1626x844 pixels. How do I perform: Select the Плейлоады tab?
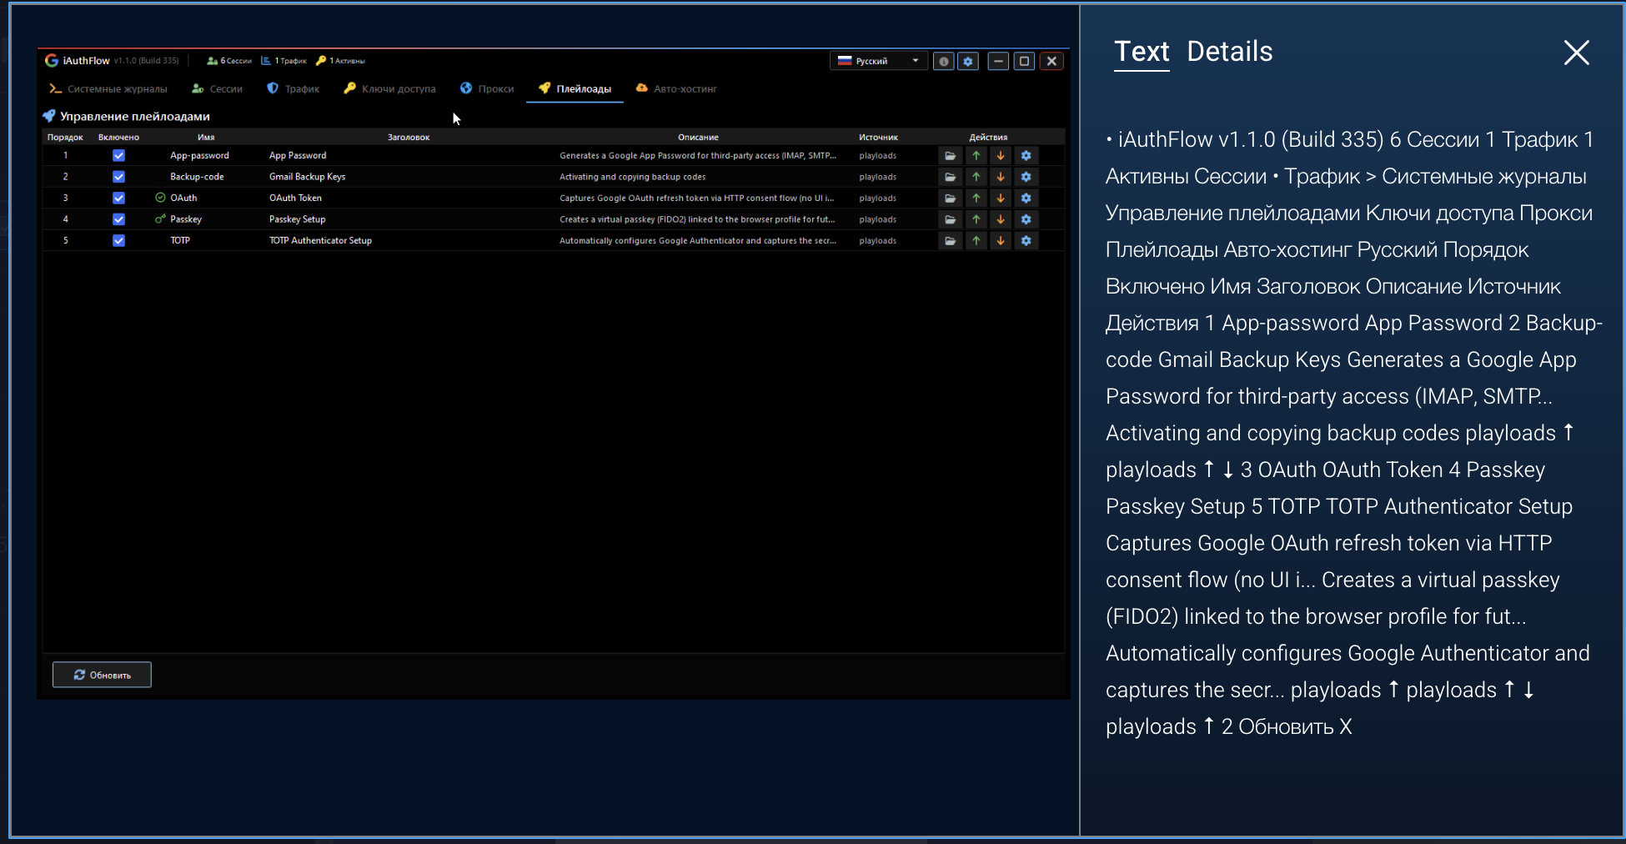(575, 89)
